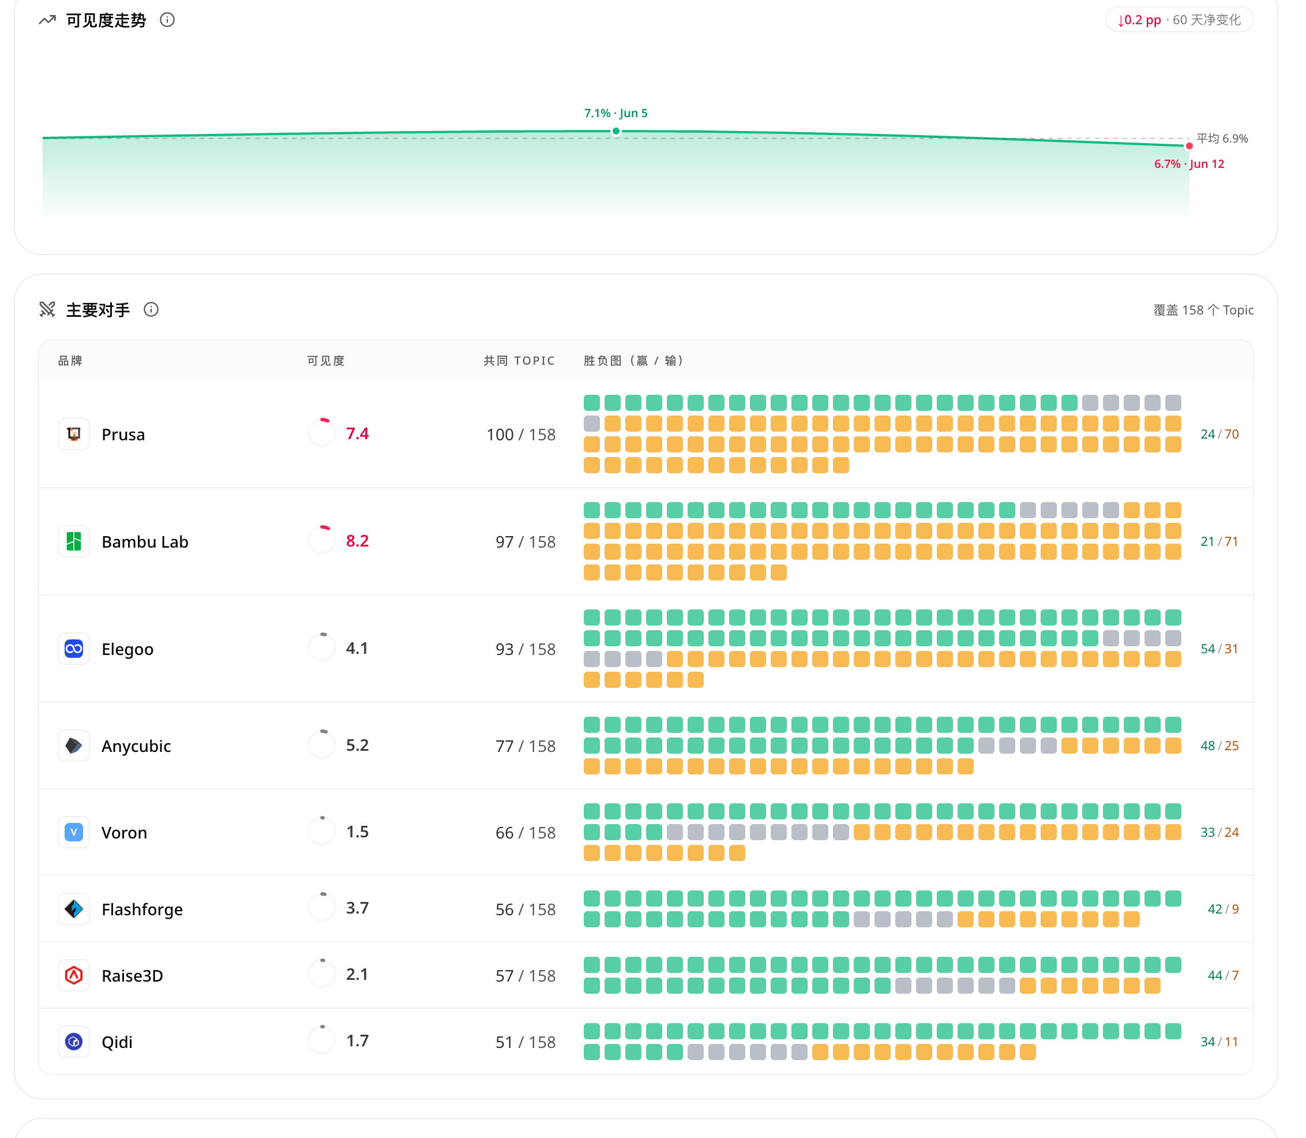Click the Qidi visibility ring gauge
Screen dimensions: 1306x1138
pos(322,1041)
